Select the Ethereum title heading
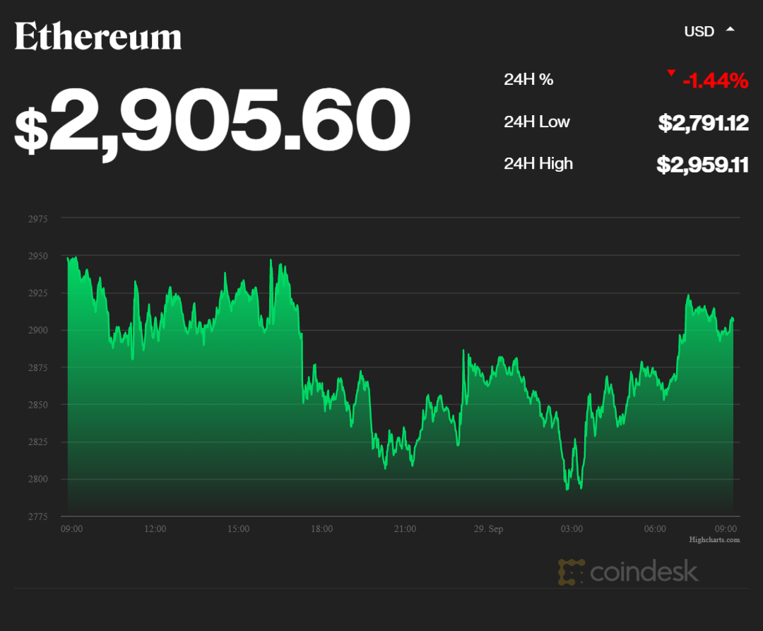The height and width of the screenshot is (631, 763). click(98, 37)
